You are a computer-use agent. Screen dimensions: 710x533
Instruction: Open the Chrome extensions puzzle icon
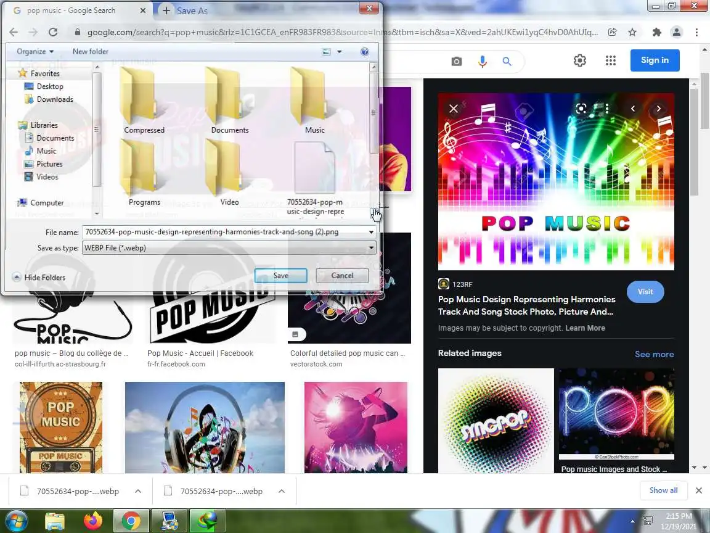click(x=656, y=32)
